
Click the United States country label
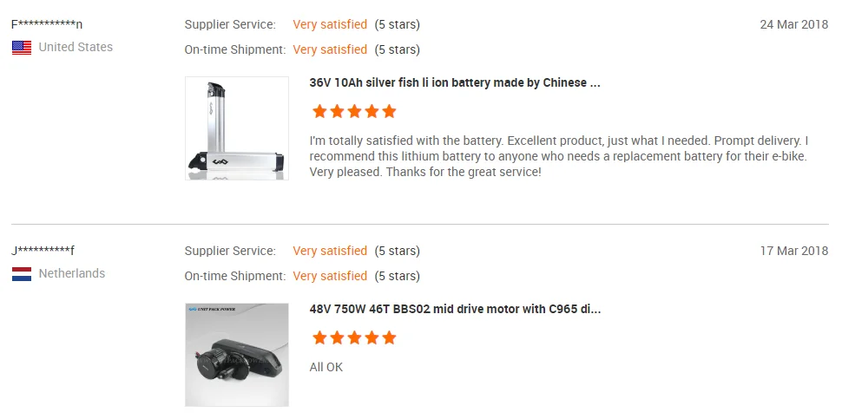pos(76,47)
